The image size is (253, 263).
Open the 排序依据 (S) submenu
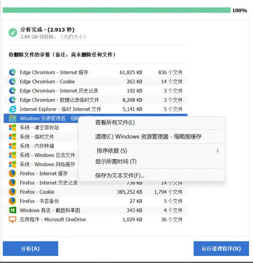click(152, 151)
